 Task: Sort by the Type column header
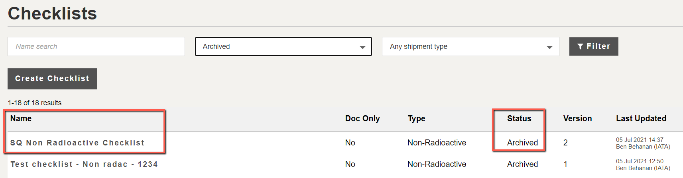416,118
